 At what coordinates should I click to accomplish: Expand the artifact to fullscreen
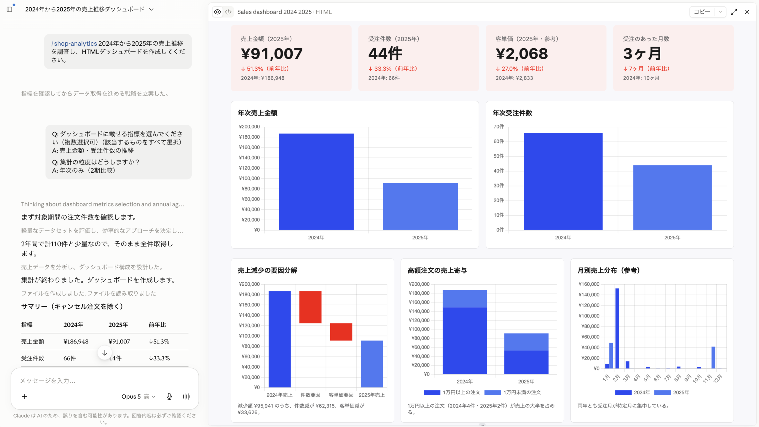click(x=734, y=12)
